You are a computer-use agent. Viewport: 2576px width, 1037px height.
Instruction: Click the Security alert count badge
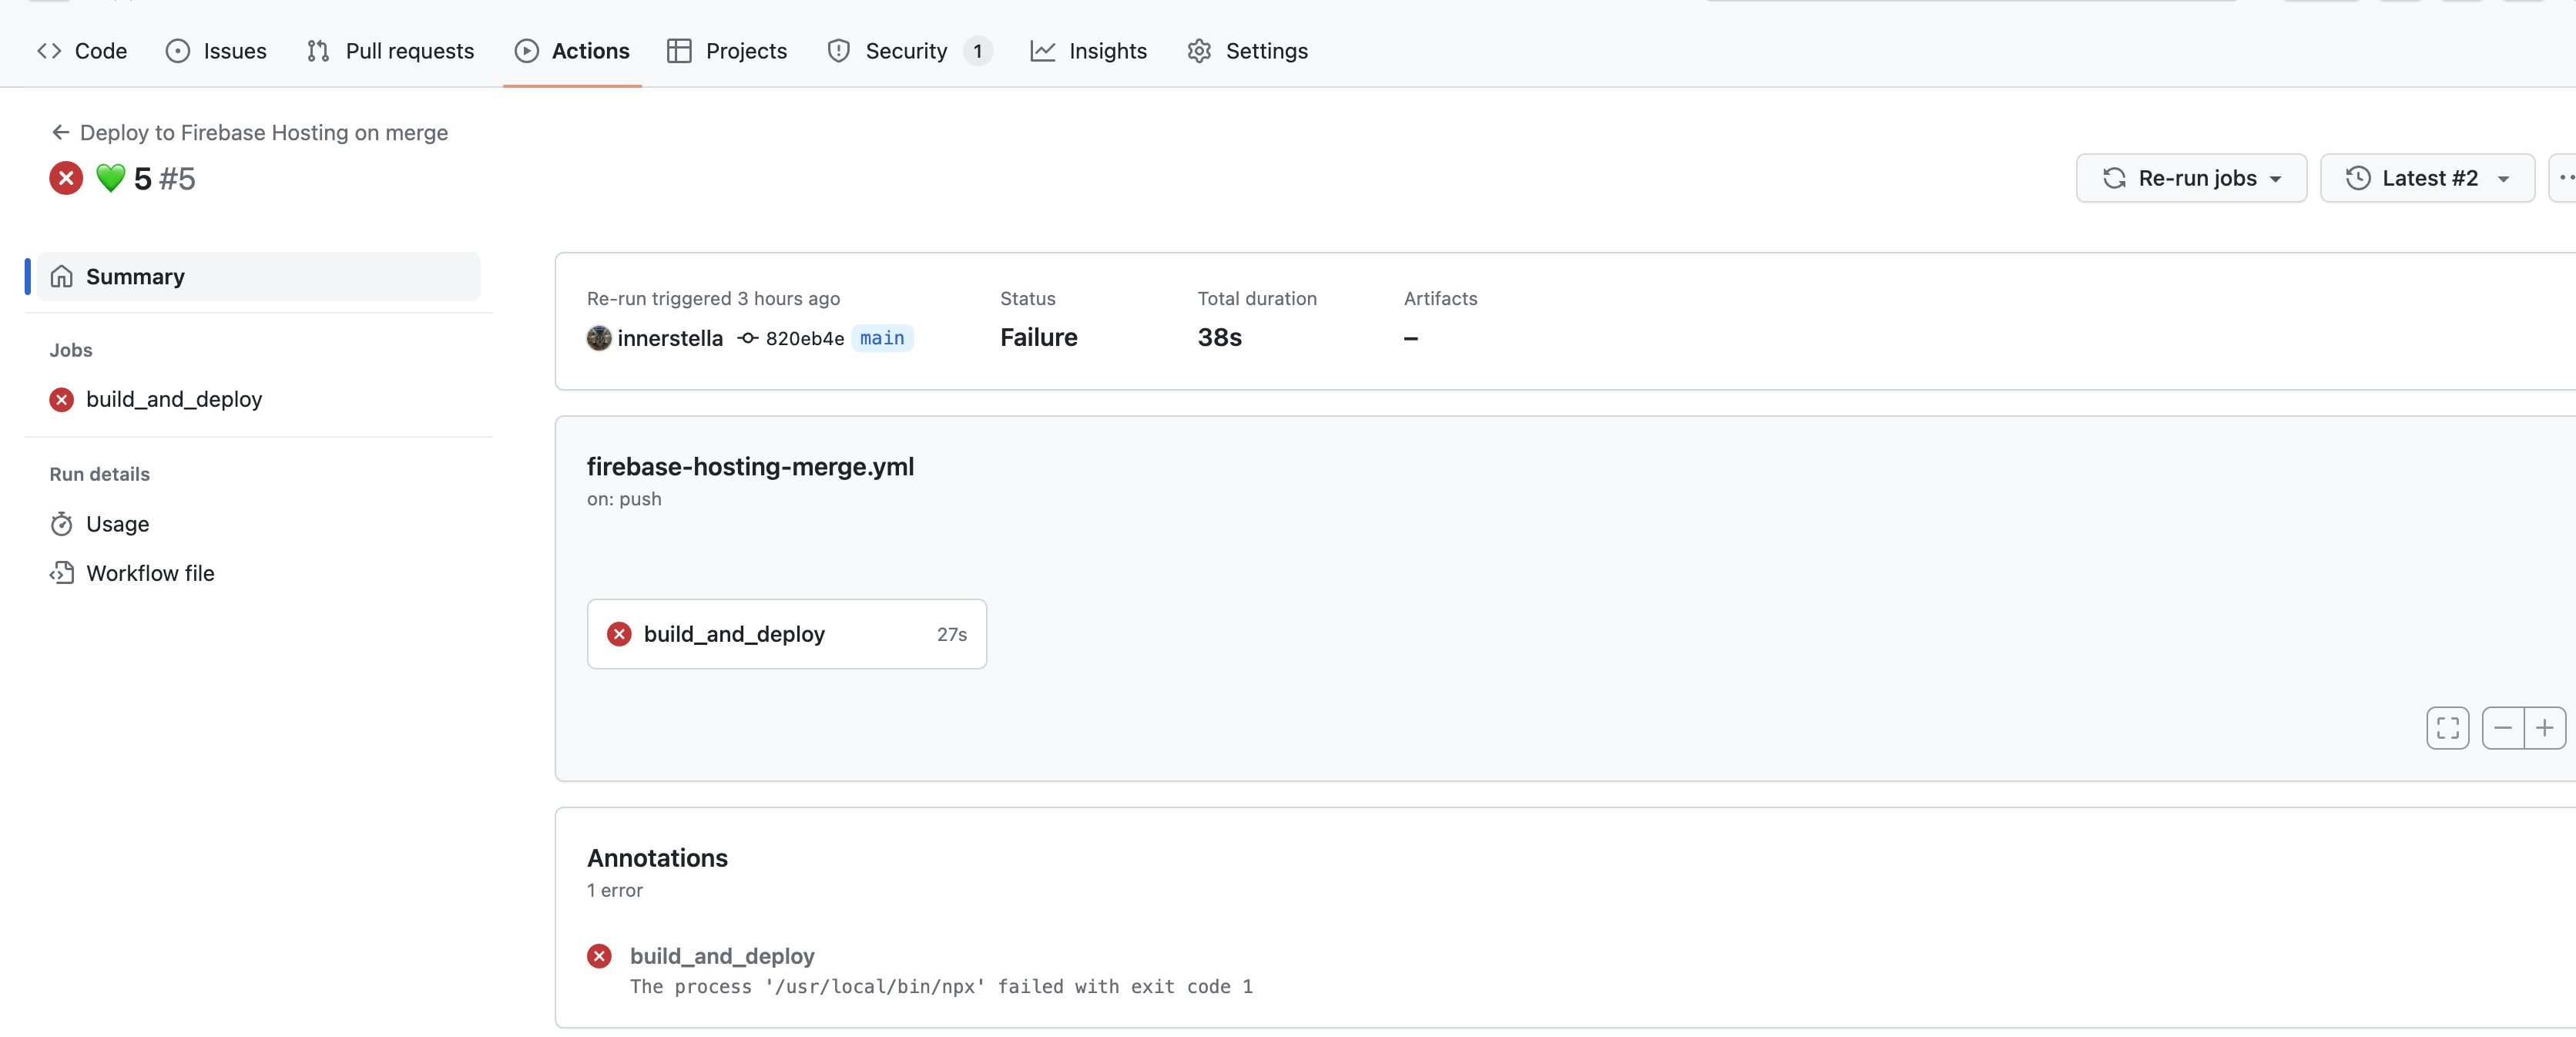click(977, 51)
